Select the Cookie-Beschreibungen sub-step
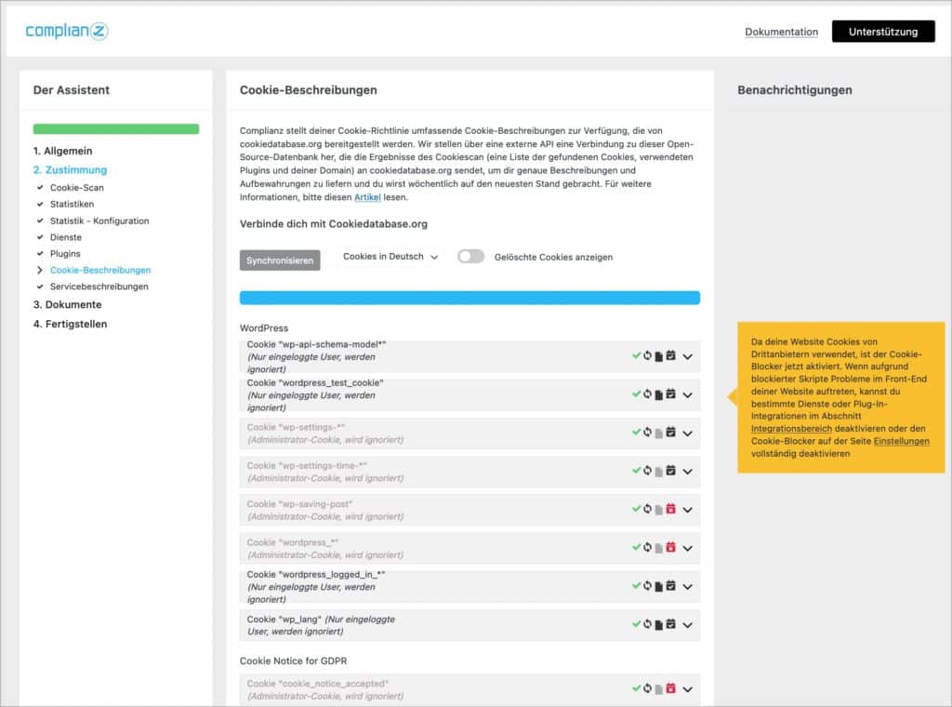Viewport: 952px width, 707px height. pyautogui.click(x=100, y=270)
